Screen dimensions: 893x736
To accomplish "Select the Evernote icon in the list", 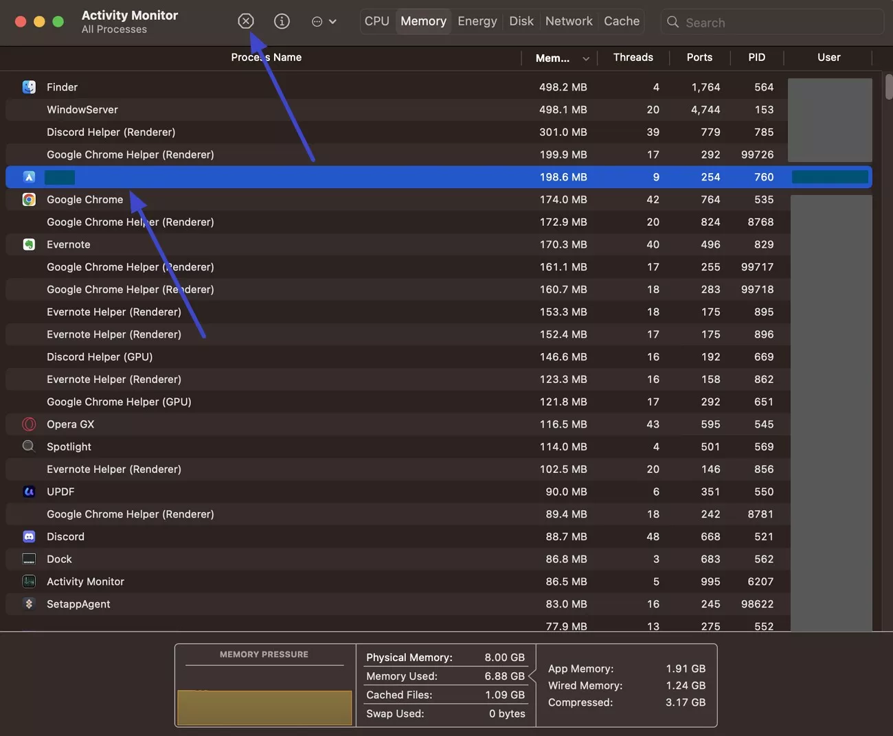I will [29, 244].
